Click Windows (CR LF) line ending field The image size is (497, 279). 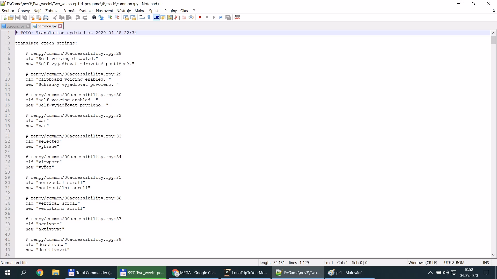(422, 262)
